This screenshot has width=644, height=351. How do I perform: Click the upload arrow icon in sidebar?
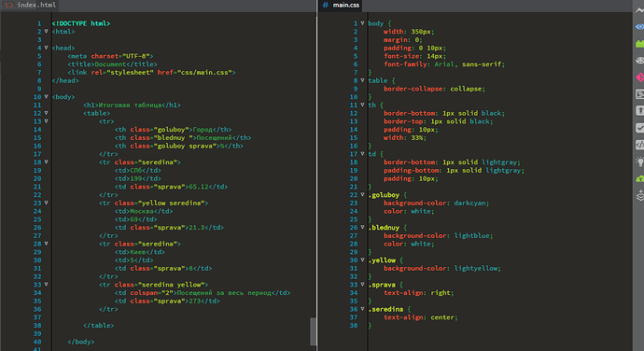640,110
